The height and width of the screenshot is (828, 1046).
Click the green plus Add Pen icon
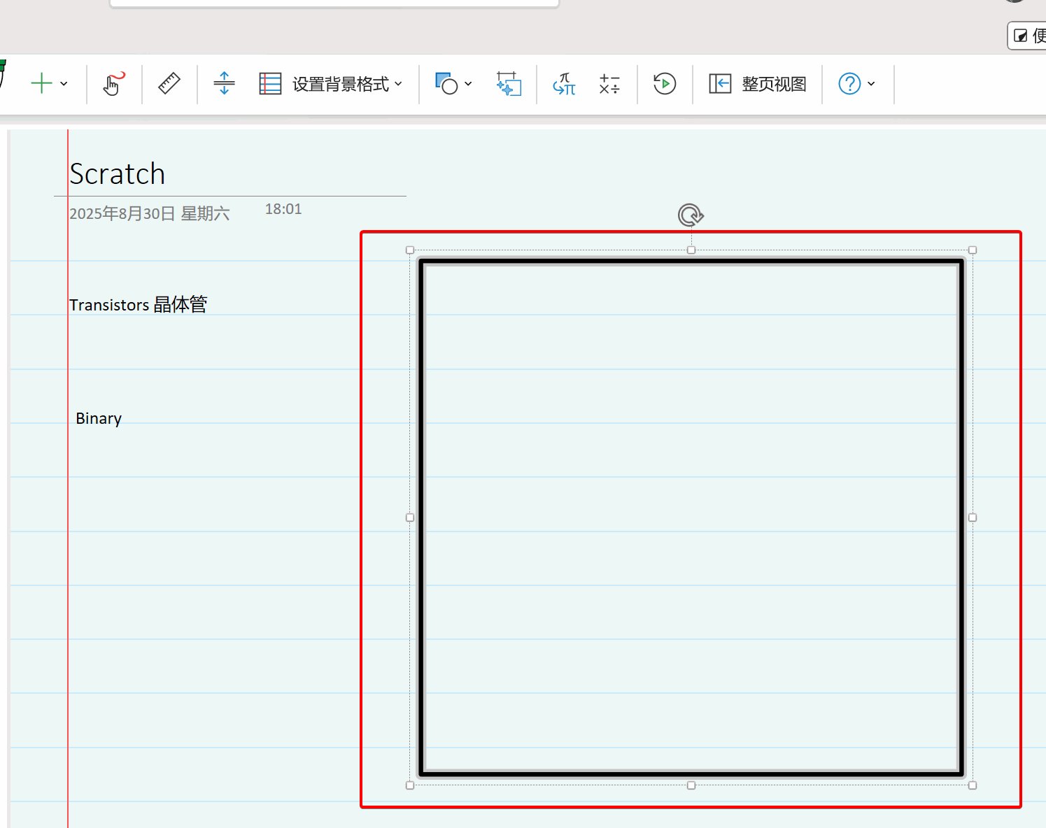42,84
